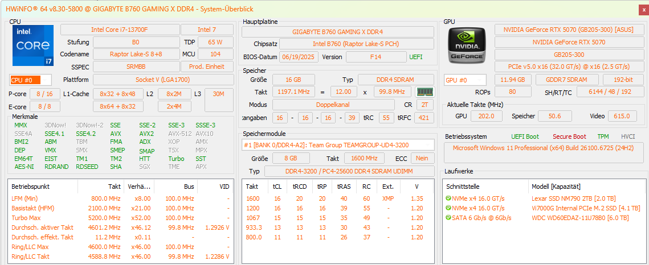649x265 pixels.
Task: Click the TPM status label
Action: [603, 136]
